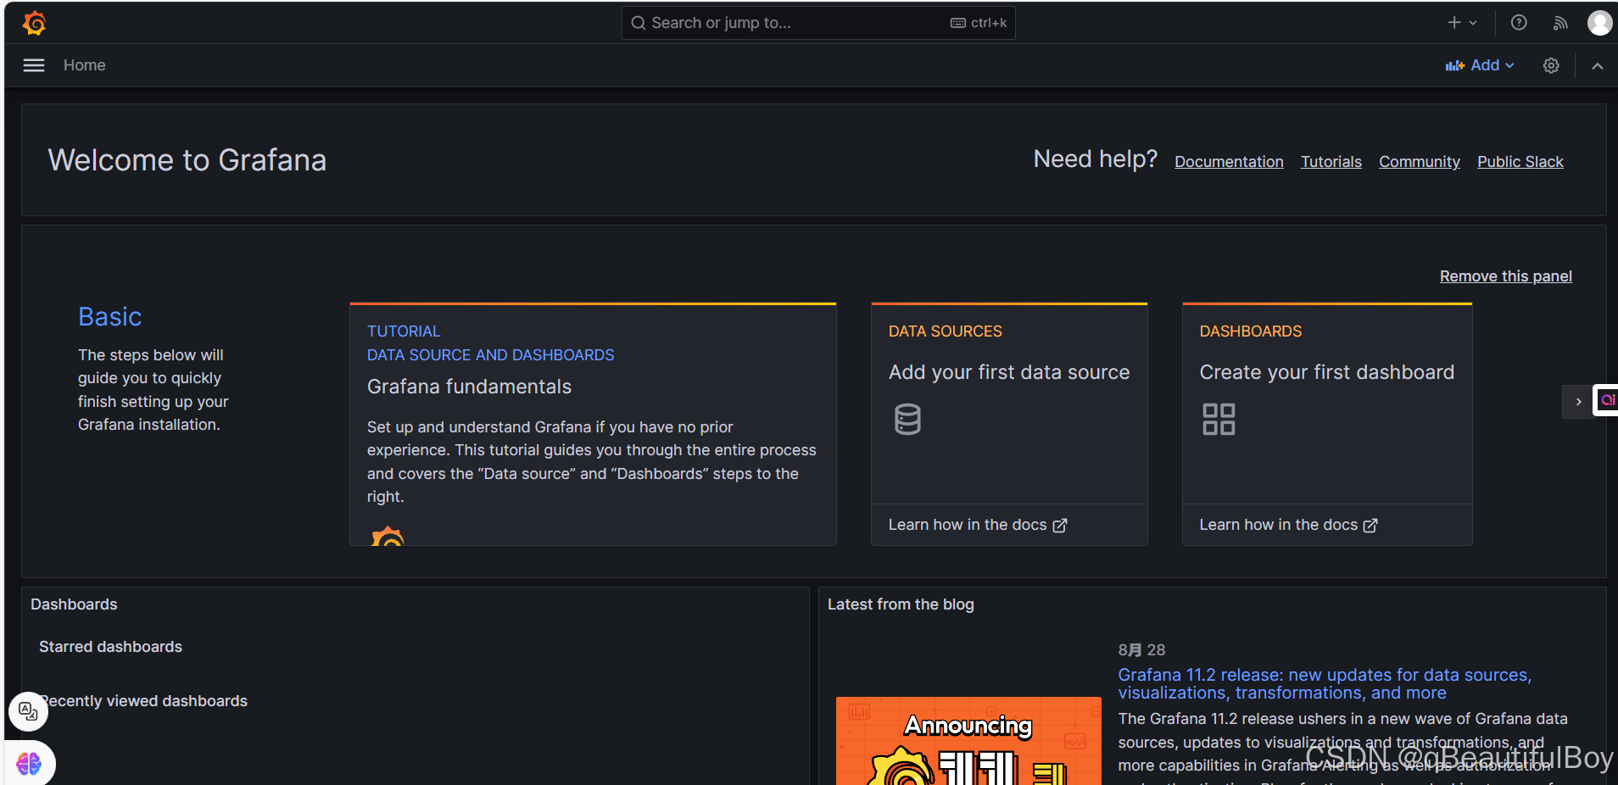Image resolution: width=1618 pixels, height=785 pixels.
Task: Open the Tutorials link
Action: (x=1331, y=162)
